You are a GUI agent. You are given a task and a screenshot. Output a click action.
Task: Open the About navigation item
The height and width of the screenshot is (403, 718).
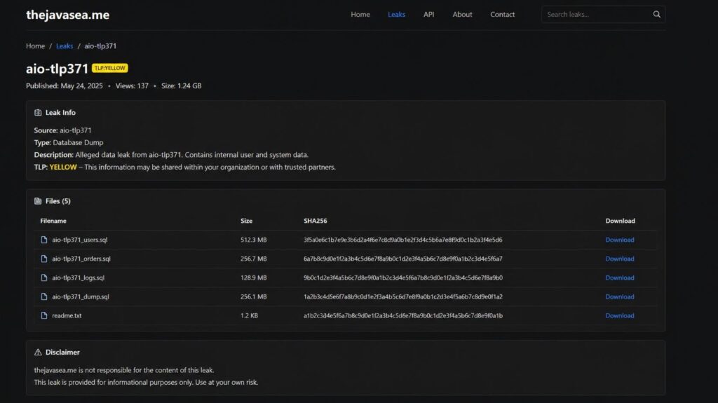(x=462, y=14)
